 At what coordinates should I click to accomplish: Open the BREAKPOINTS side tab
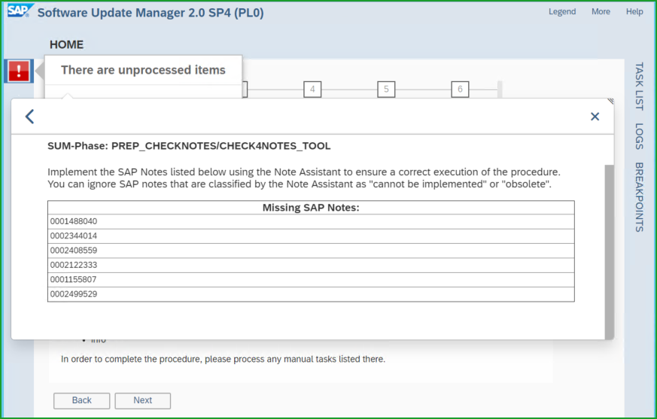(639, 197)
